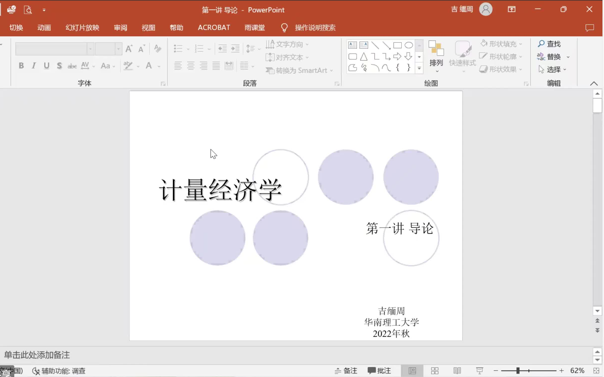This screenshot has height=377, width=604.
Task: Open the Animations ribbon tab
Action: 44,27
